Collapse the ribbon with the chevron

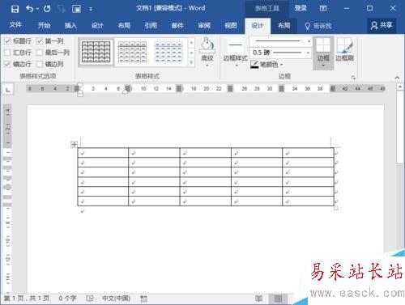397,78
